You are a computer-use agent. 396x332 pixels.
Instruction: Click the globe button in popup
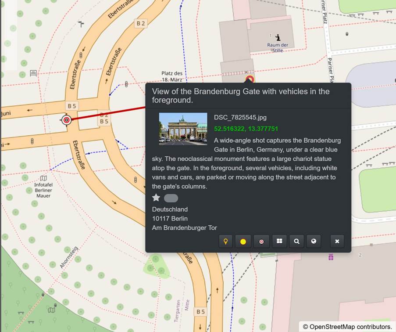point(314,241)
